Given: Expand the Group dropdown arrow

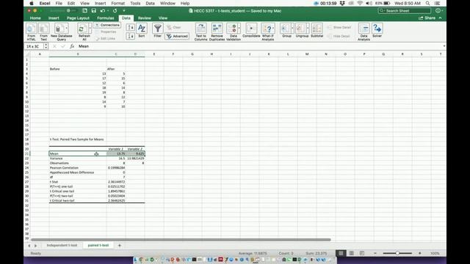Looking at the screenshot, I should click(x=292, y=29).
